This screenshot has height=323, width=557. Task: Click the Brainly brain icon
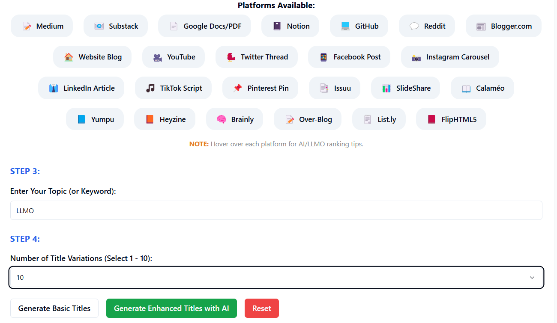(x=221, y=119)
